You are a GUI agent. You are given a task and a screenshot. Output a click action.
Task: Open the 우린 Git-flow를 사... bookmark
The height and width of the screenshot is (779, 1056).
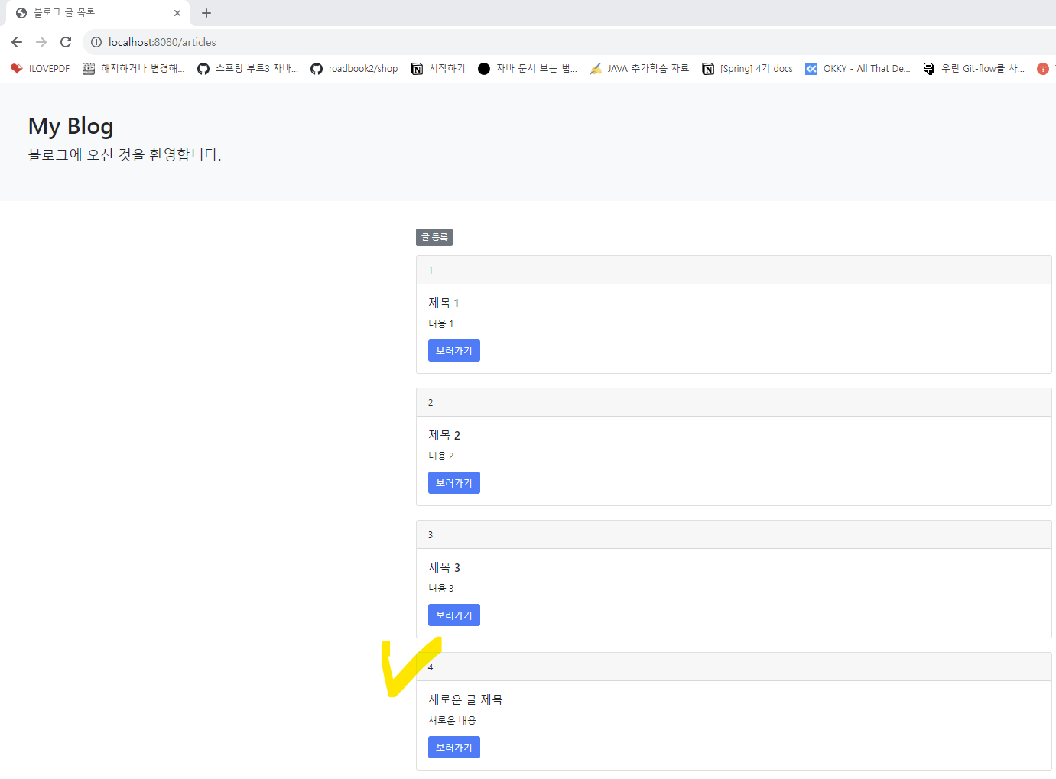click(973, 68)
